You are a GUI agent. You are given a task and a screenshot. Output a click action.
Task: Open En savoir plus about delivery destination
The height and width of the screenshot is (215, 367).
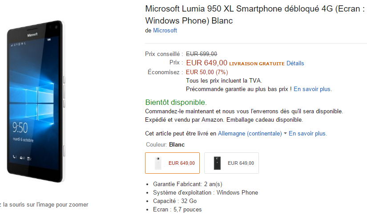tap(307, 133)
